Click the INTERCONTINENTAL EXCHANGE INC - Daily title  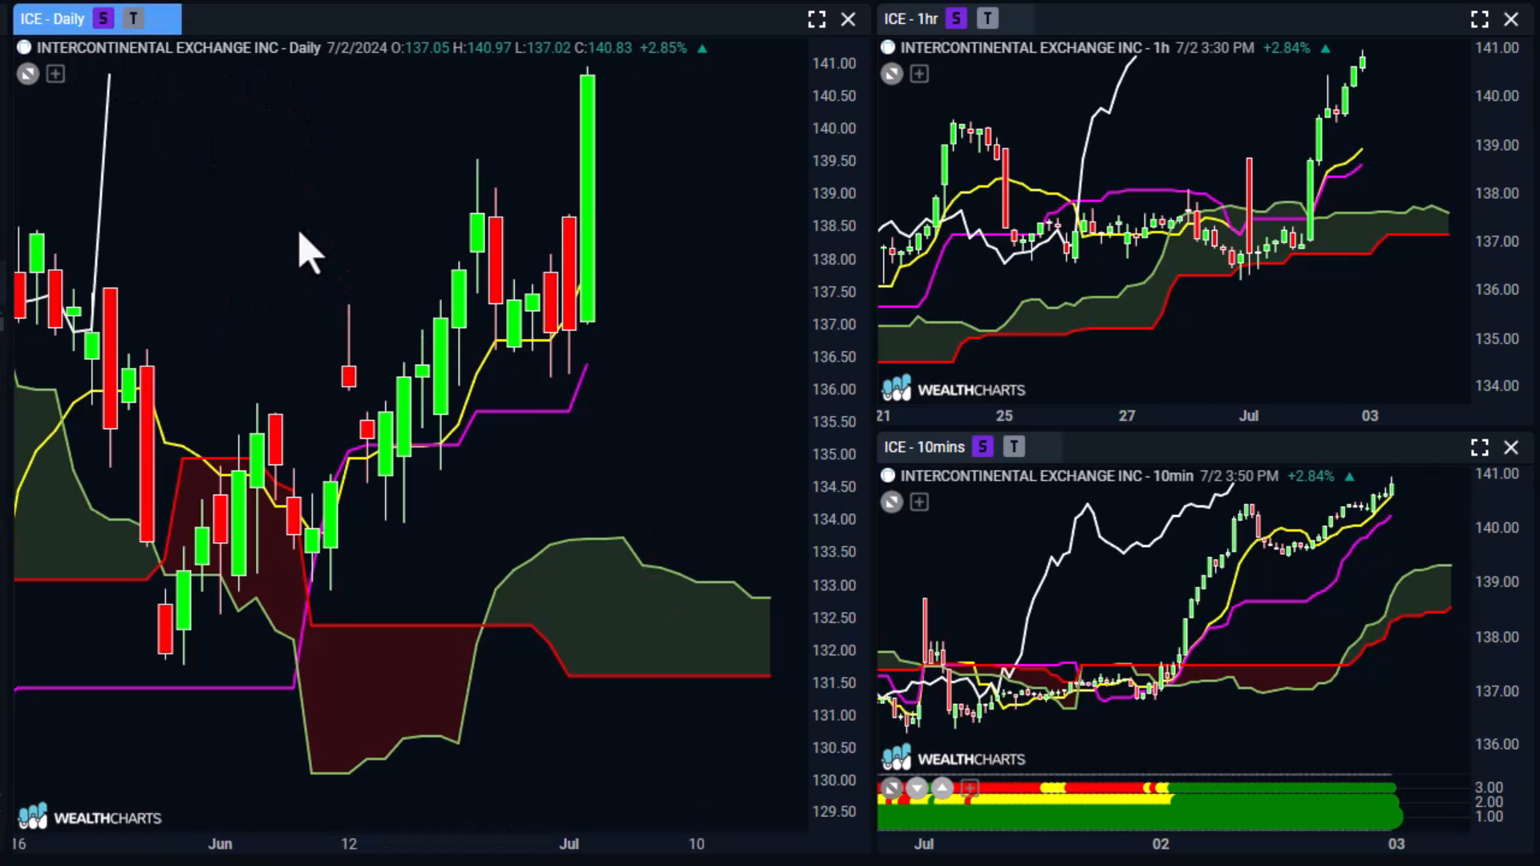179,47
